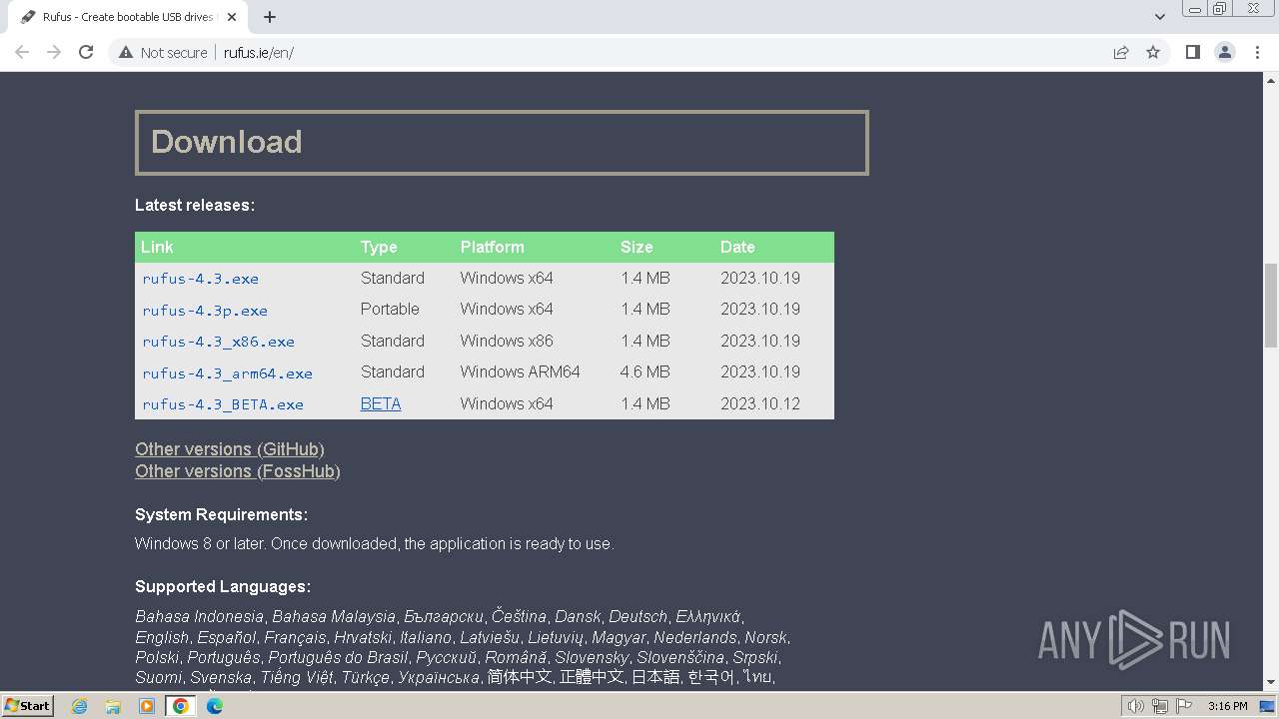This screenshot has height=719, width=1279.
Task: Click the Windows ARM64 platform cell
Action: pyautogui.click(x=521, y=371)
